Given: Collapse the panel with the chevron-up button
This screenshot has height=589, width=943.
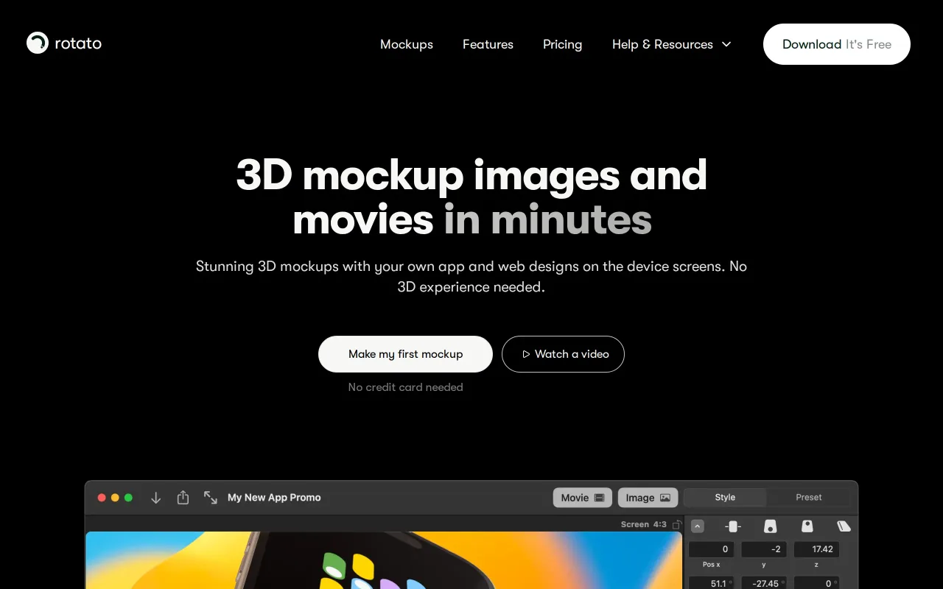Looking at the screenshot, I should 698,526.
